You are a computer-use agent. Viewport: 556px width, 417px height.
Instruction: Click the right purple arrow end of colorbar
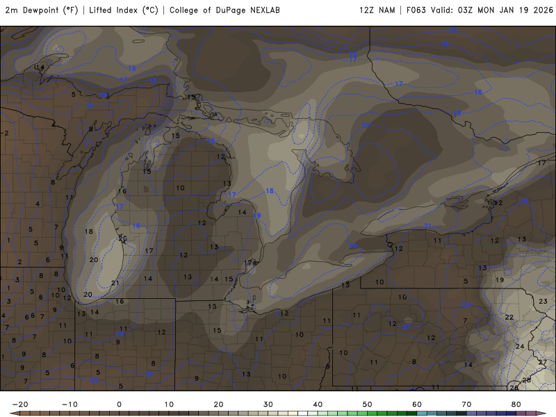tap(541, 414)
